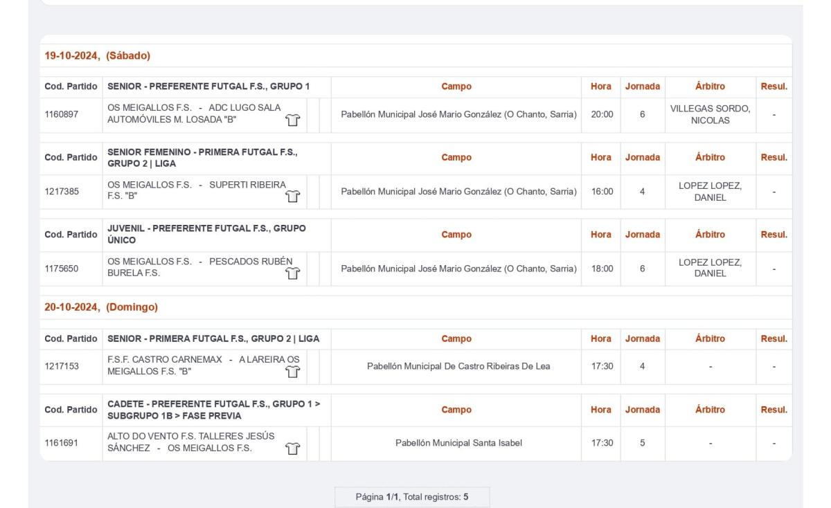Click SENIOR - PREFERENTE FUTGAL F.S., GRUPO 1 header
The image size is (831, 508).
click(208, 87)
